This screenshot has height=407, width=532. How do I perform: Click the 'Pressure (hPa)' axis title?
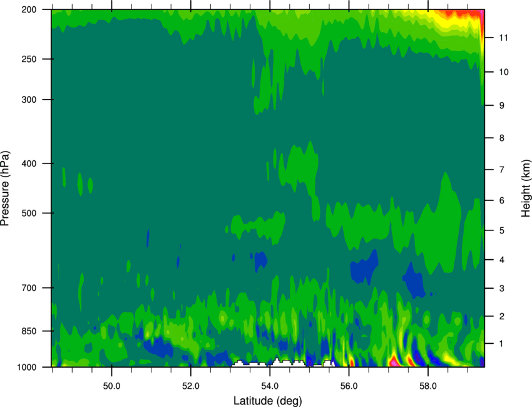click(x=5, y=188)
